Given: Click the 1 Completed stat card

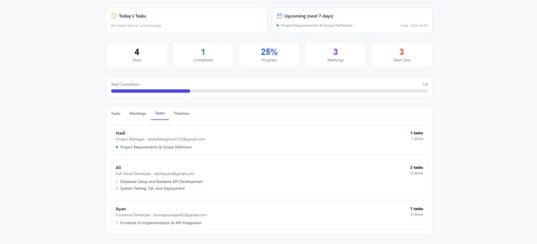Looking at the screenshot, I should (203, 55).
